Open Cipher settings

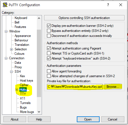click(x=24, y=85)
